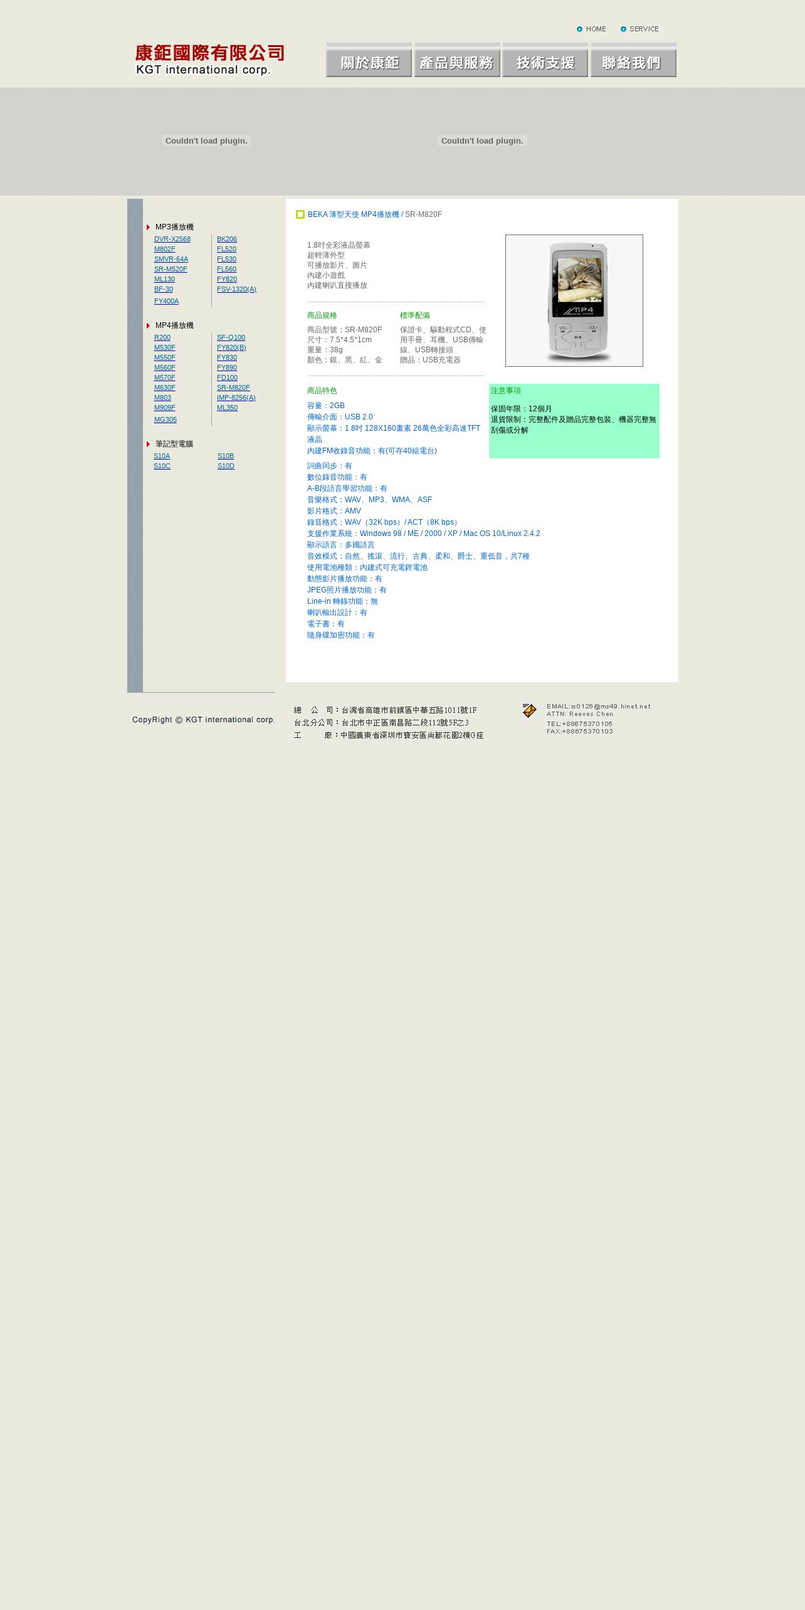805x1610 pixels.
Task: Open the S10A notebook link
Action: pos(162,456)
